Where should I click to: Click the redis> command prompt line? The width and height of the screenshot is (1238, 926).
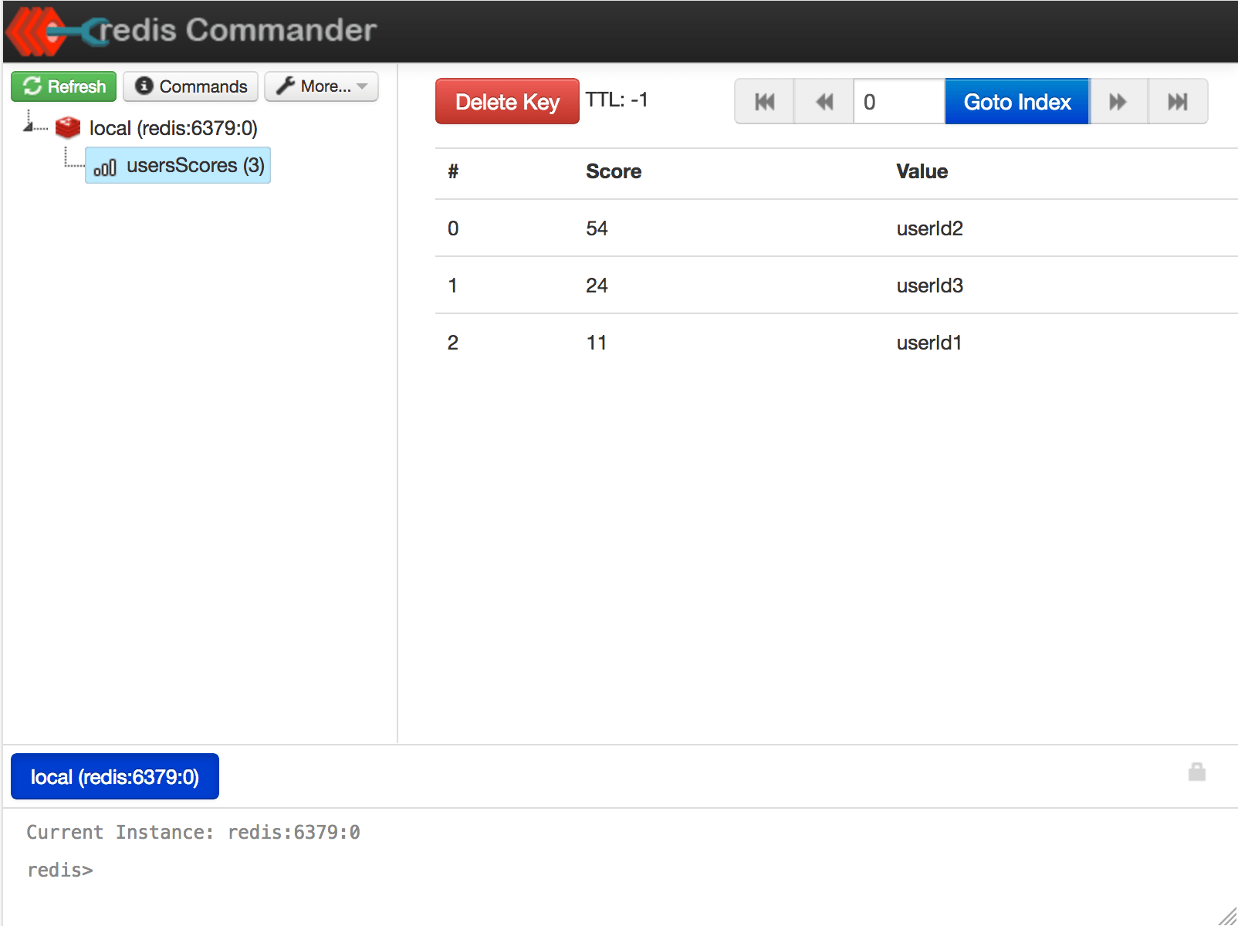pyautogui.click(x=59, y=869)
